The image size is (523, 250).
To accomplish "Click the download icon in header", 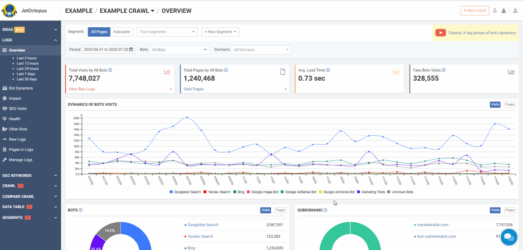I will coord(504,11).
